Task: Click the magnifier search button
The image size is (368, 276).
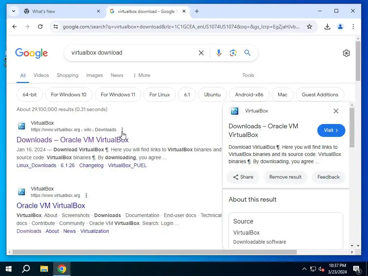Action: [247, 53]
